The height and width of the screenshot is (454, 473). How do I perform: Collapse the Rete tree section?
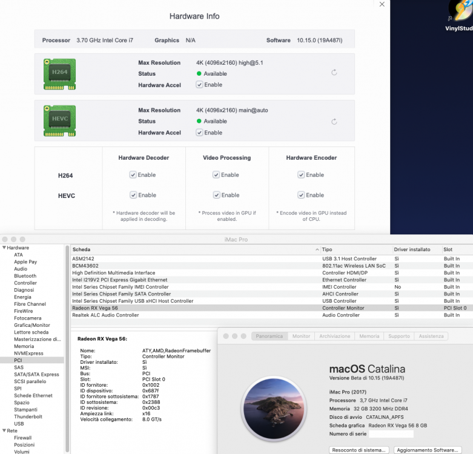(4, 430)
